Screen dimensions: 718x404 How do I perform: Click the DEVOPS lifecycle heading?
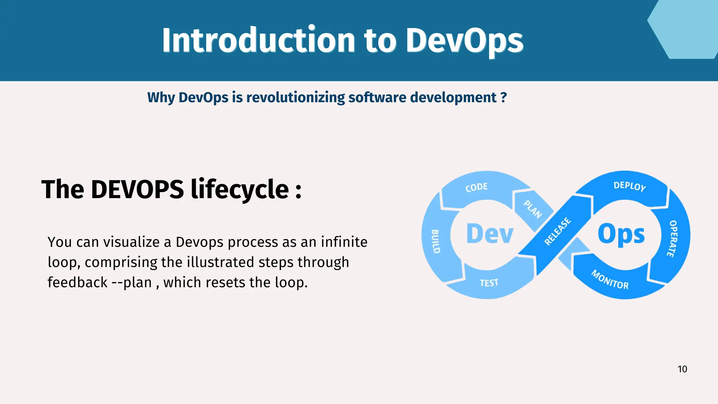[x=171, y=189]
